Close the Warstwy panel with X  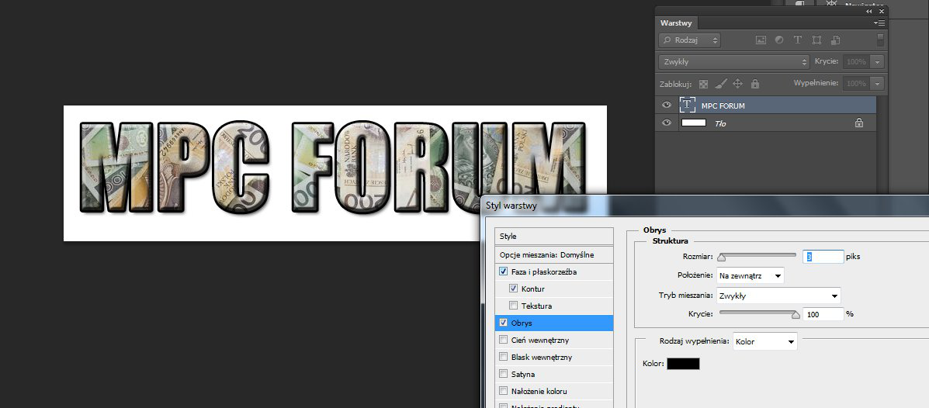882,12
